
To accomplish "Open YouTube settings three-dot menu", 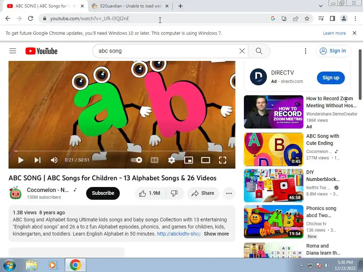I will point(306,51).
